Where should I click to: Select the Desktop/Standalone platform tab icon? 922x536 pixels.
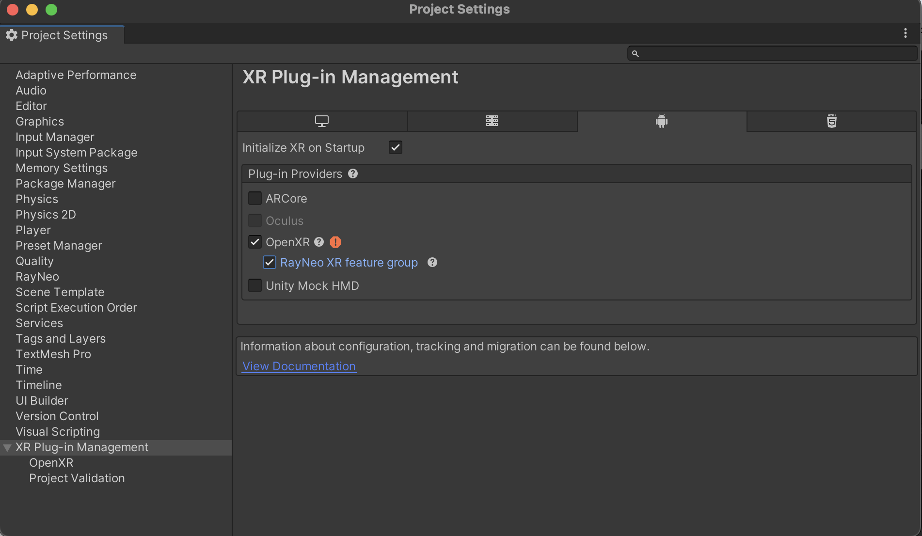[322, 121]
